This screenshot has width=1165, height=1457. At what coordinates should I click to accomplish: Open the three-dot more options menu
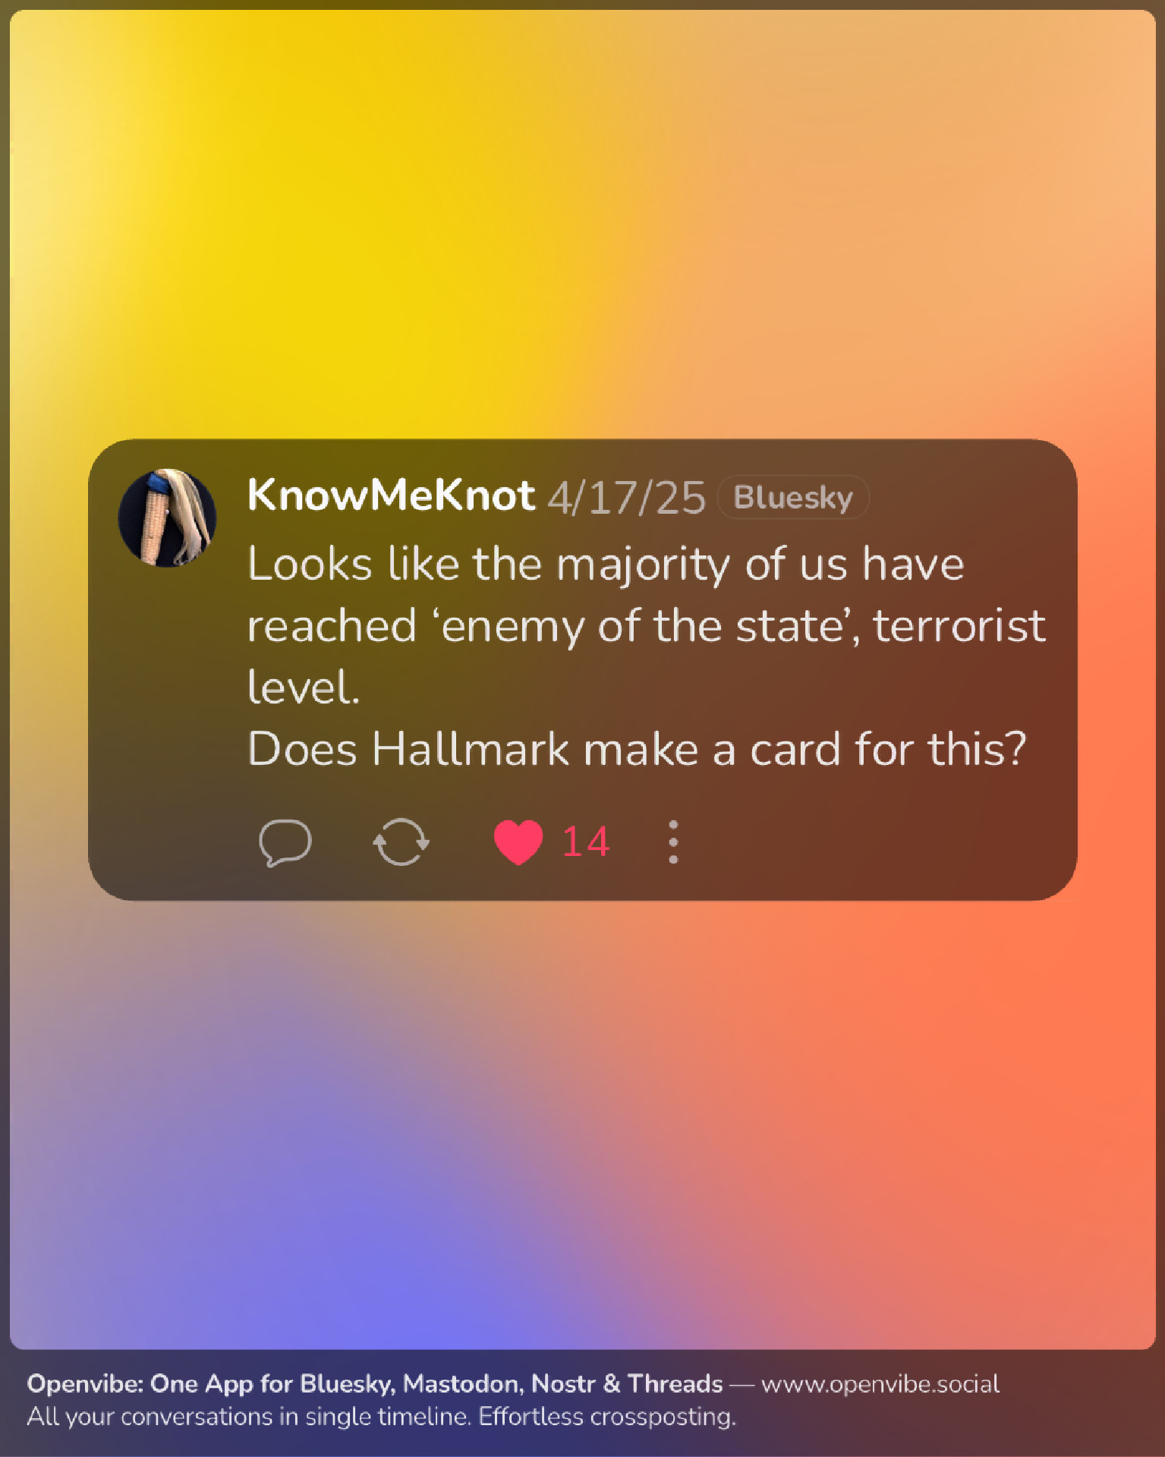coord(673,842)
